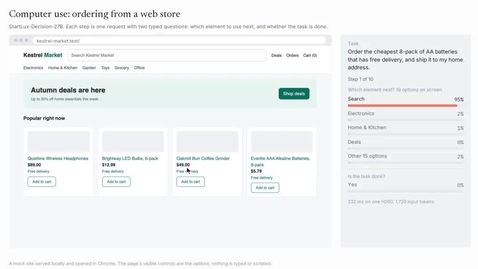Click the $49.00 price text
This screenshot has width=478, height=269.
(x=183, y=165)
